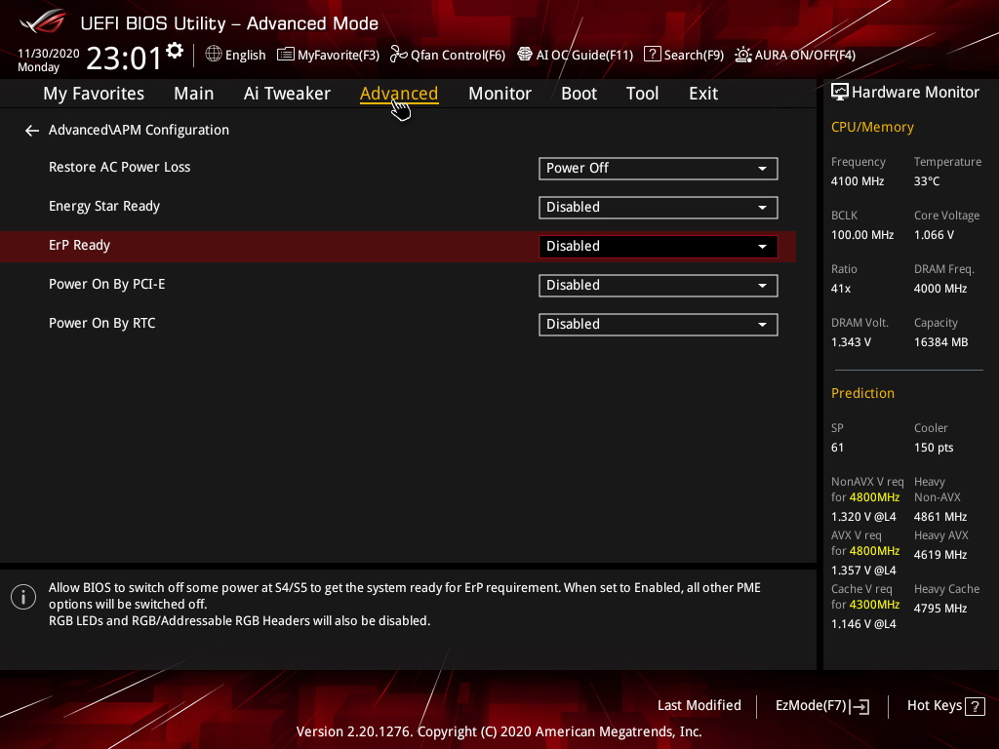Select the Power On By RTC label
999x749 pixels.
click(x=101, y=323)
